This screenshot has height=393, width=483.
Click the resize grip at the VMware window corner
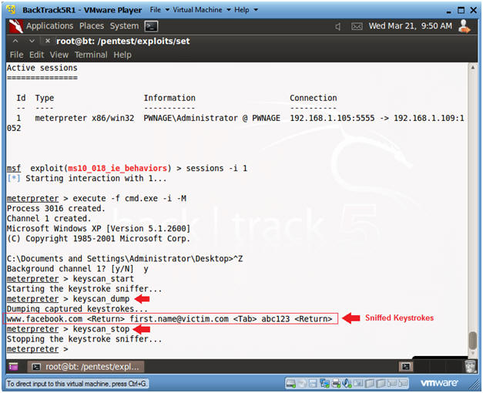pyautogui.click(x=473, y=385)
